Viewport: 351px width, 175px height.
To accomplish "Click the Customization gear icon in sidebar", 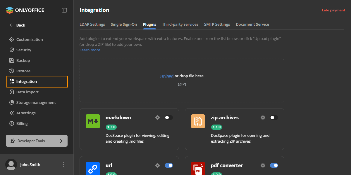I will 12,39.
